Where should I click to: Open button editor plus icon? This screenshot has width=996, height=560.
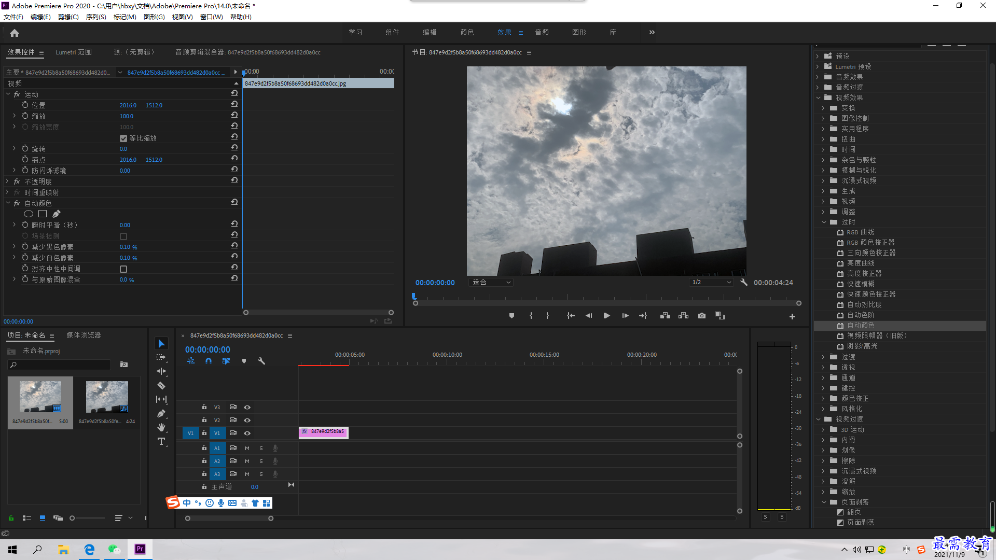click(792, 316)
